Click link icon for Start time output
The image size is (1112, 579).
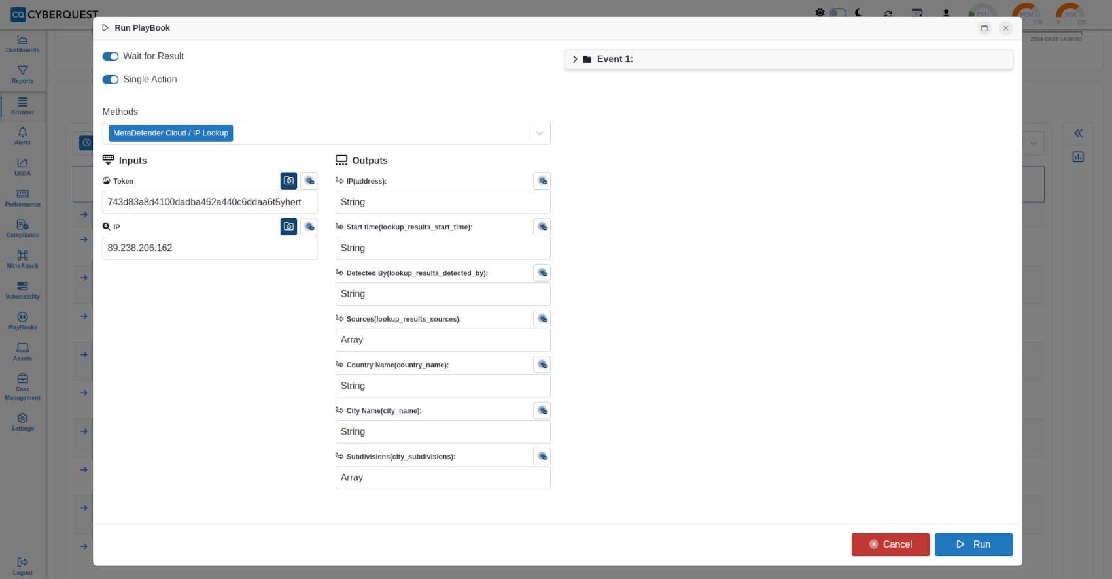[542, 226]
